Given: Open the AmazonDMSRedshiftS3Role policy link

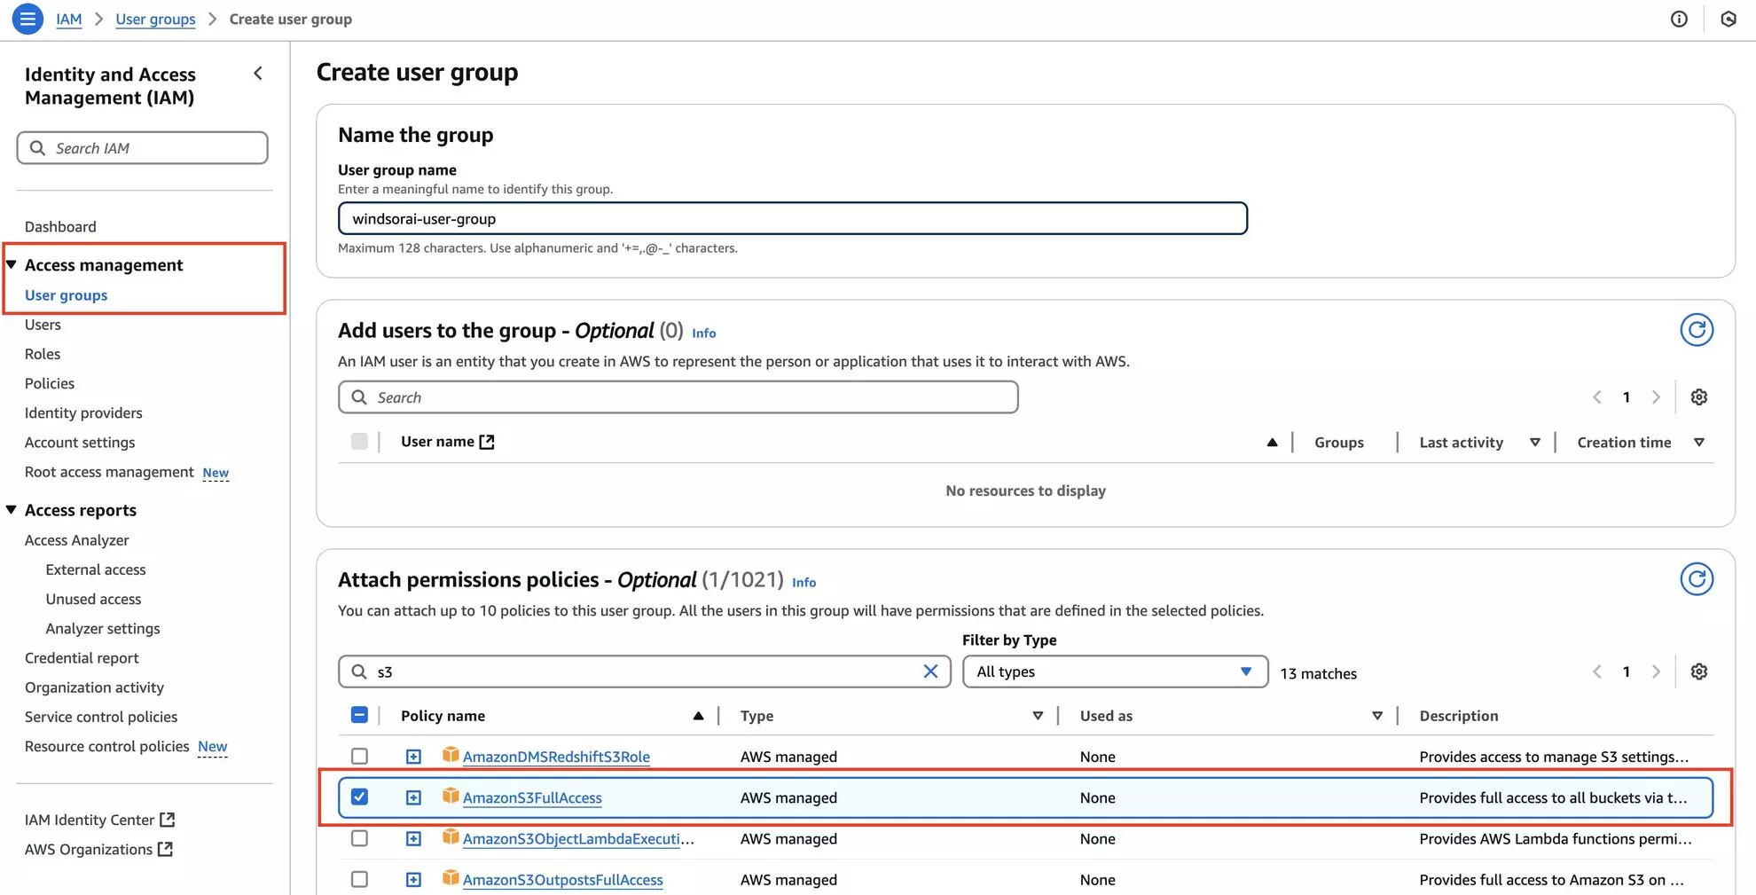Looking at the screenshot, I should pos(556,757).
